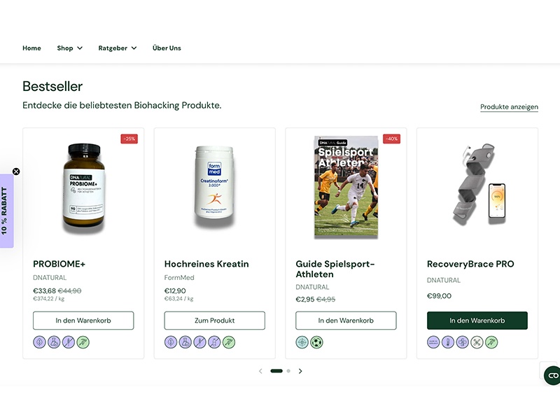Expand the Shop dropdown menu
Screen dimensions: 560x420
69,48
